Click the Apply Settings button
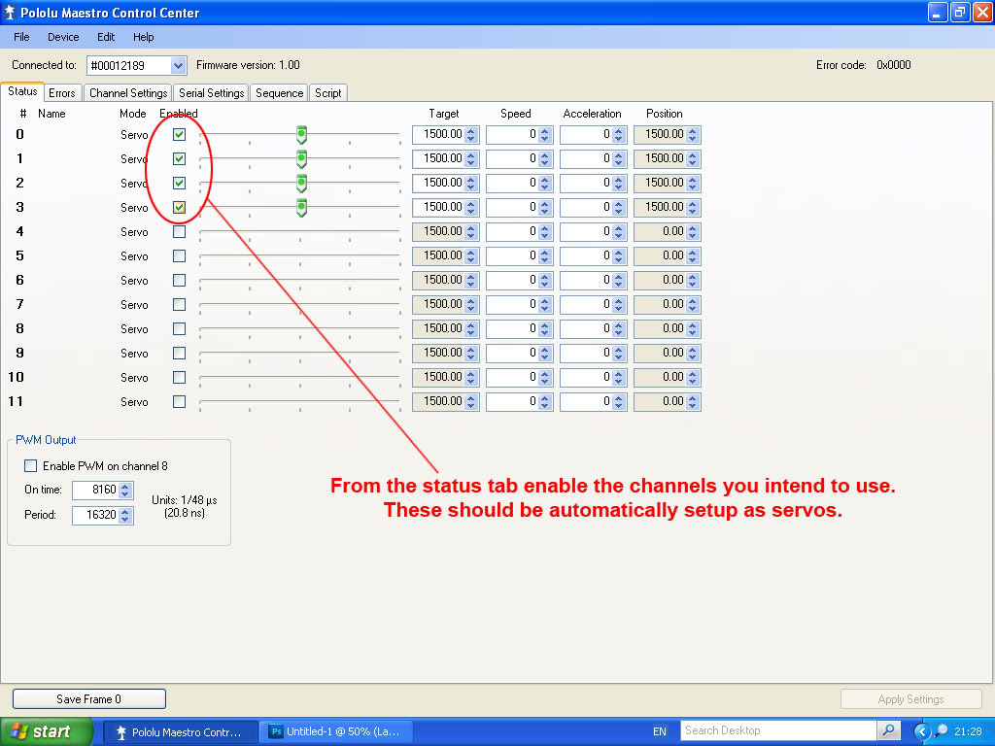This screenshot has height=746, width=995. coord(910,699)
